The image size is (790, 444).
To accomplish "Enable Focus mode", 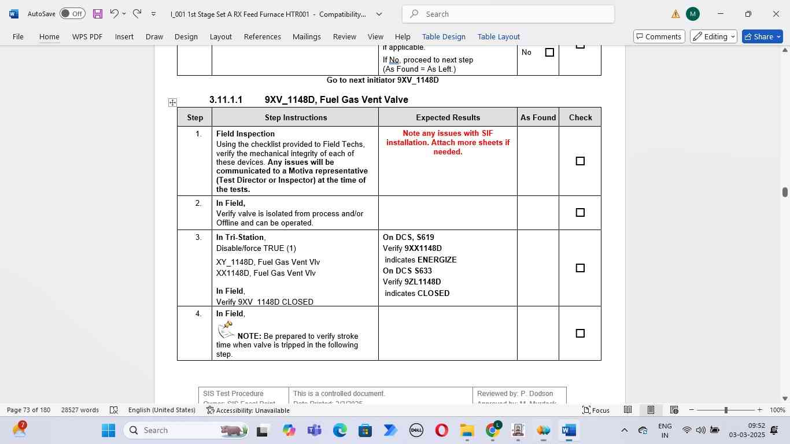I will tap(596, 410).
